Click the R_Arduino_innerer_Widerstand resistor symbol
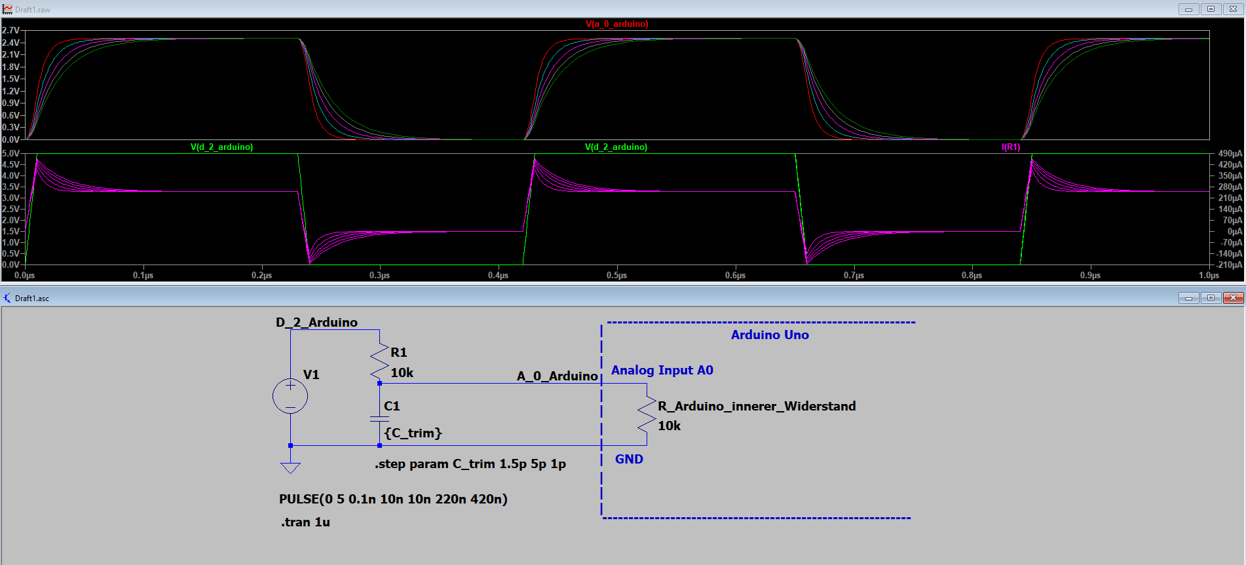Image resolution: width=1246 pixels, height=565 pixels. (x=647, y=416)
